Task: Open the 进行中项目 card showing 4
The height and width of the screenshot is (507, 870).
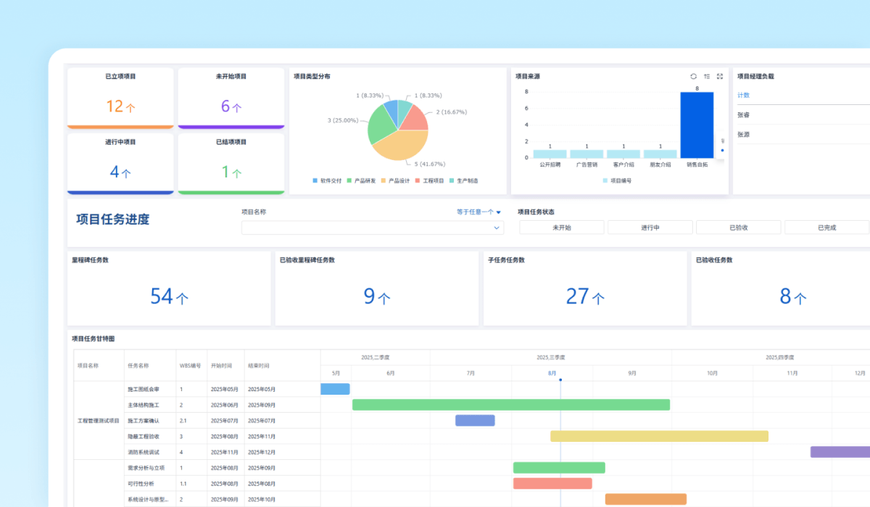Action: (x=120, y=164)
